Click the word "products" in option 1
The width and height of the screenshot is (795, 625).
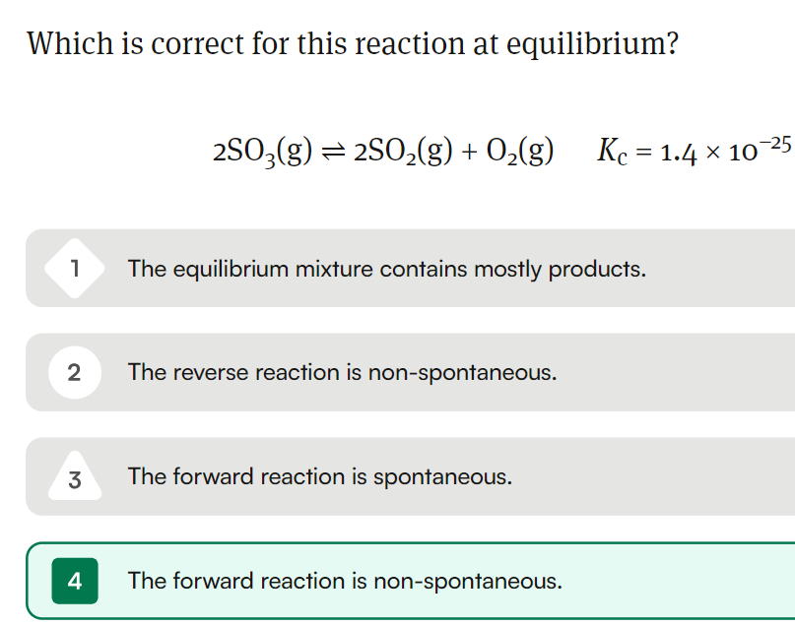point(597,269)
